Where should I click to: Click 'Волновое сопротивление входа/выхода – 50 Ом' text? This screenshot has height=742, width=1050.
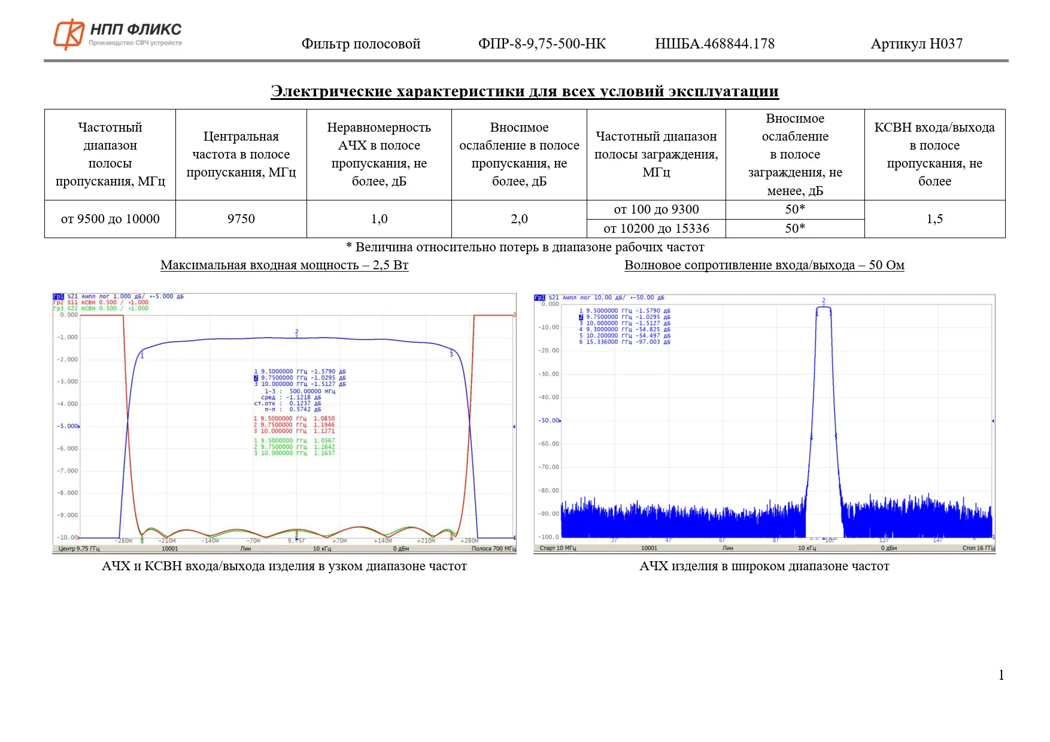pos(764,265)
